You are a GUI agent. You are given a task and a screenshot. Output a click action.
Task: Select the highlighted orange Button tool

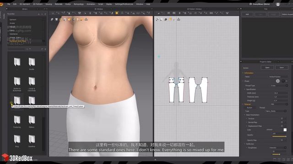[x=117, y=13]
